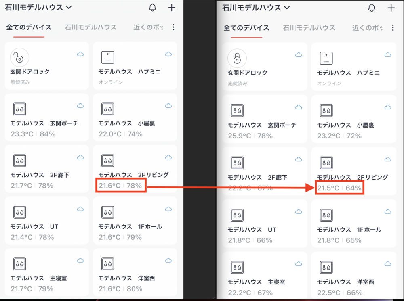Tap the meter icon on the 23.2°C 小屋裏 card
The image size is (404, 301).
(x=326, y=111)
